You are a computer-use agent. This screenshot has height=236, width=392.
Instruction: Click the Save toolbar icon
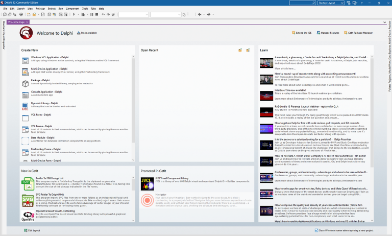[x=43, y=14]
